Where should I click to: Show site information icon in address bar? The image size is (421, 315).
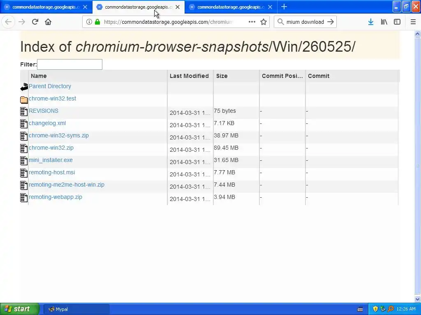tap(89, 22)
